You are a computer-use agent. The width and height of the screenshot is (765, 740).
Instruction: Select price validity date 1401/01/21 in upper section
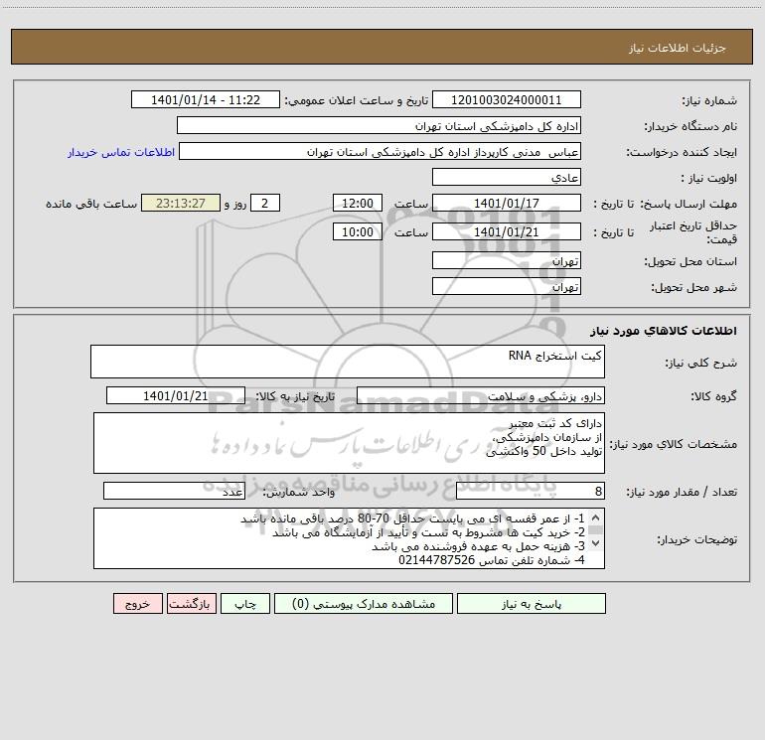(507, 231)
